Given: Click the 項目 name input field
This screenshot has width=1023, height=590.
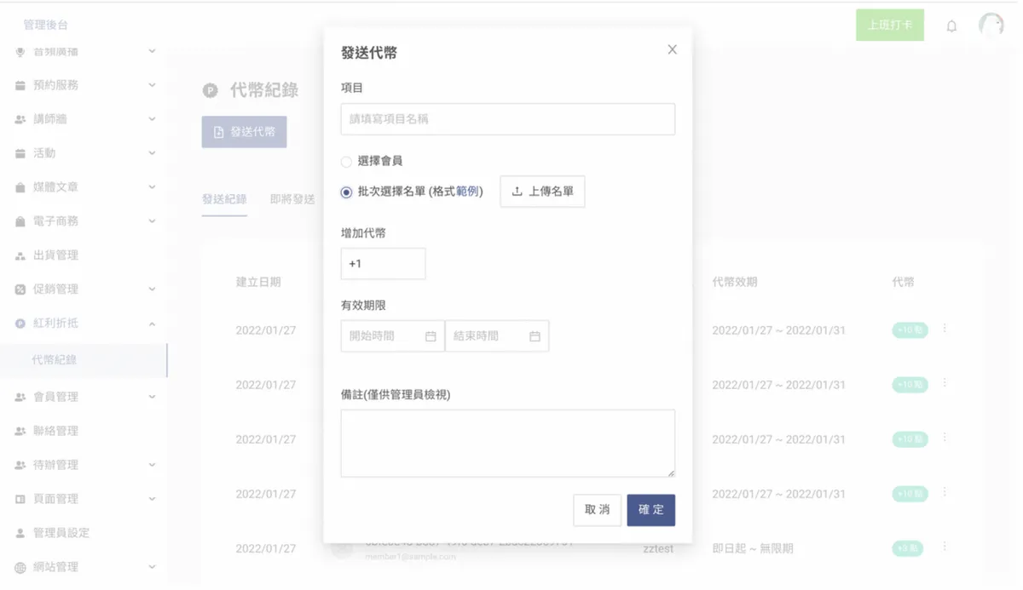Looking at the screenshot, I should [507, 119].
